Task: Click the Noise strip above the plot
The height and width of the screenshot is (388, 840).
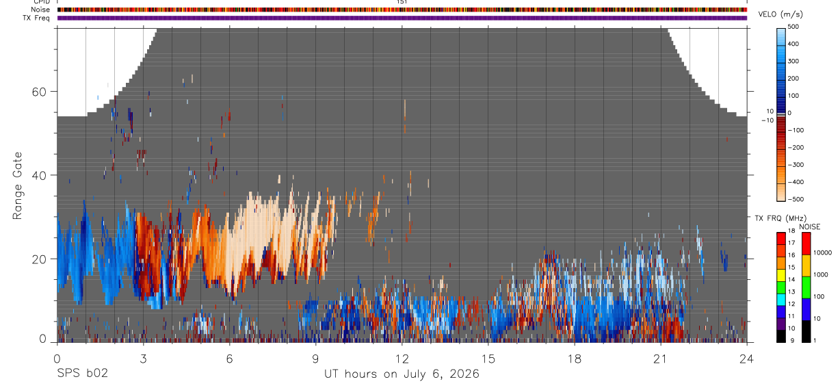Action: point(402,10)
